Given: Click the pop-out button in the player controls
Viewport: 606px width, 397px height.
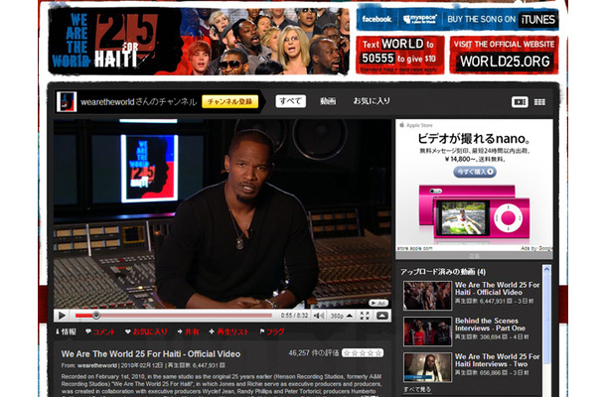Looking at the screenshot, I should pyautogui.click(x=382, y=316).
